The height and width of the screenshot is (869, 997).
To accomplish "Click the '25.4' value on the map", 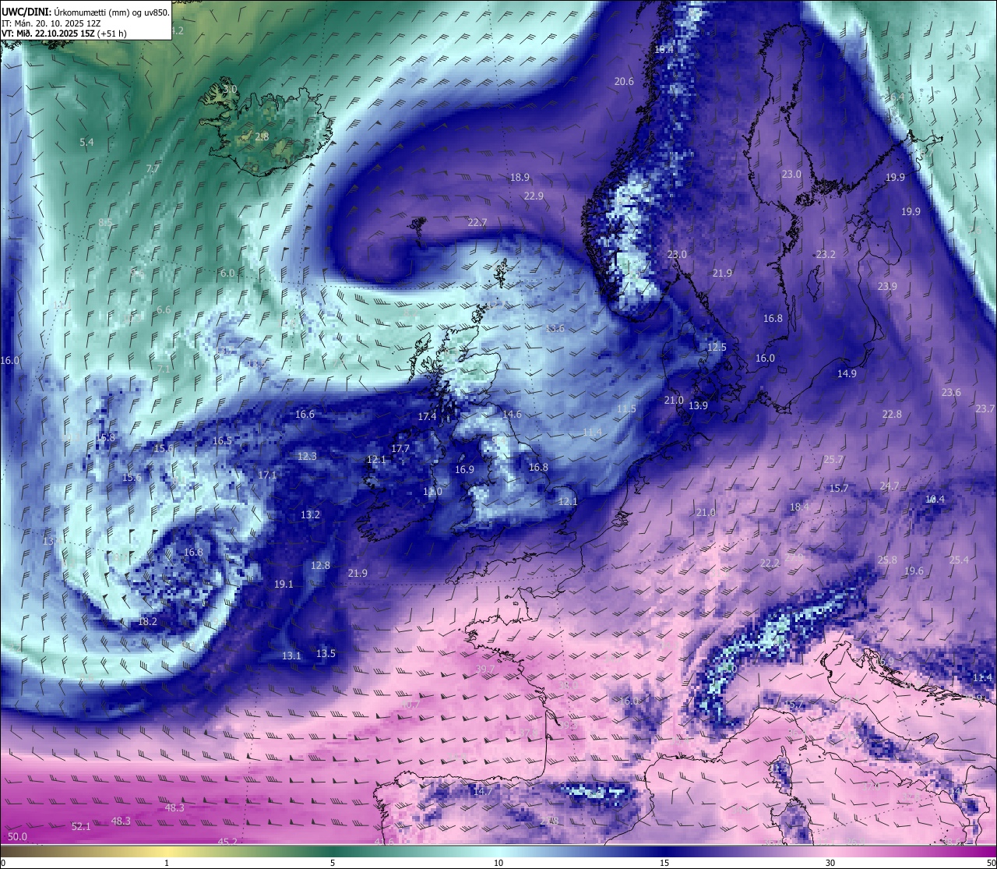I will tap(959, 560).
